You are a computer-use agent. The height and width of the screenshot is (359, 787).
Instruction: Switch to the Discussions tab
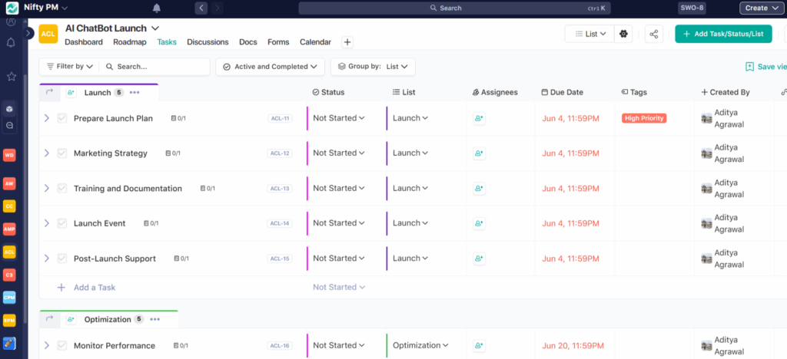tap(208, 42)
